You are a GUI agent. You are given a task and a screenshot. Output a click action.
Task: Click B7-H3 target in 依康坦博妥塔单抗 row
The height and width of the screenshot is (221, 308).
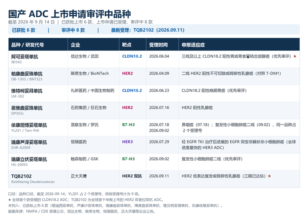[x=128, y=125]
